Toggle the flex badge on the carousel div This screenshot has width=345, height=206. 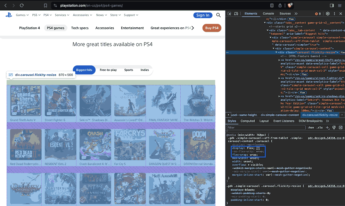click(343, 52)
